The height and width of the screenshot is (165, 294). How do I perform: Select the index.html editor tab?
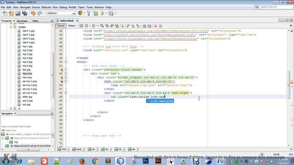[67, 21]
